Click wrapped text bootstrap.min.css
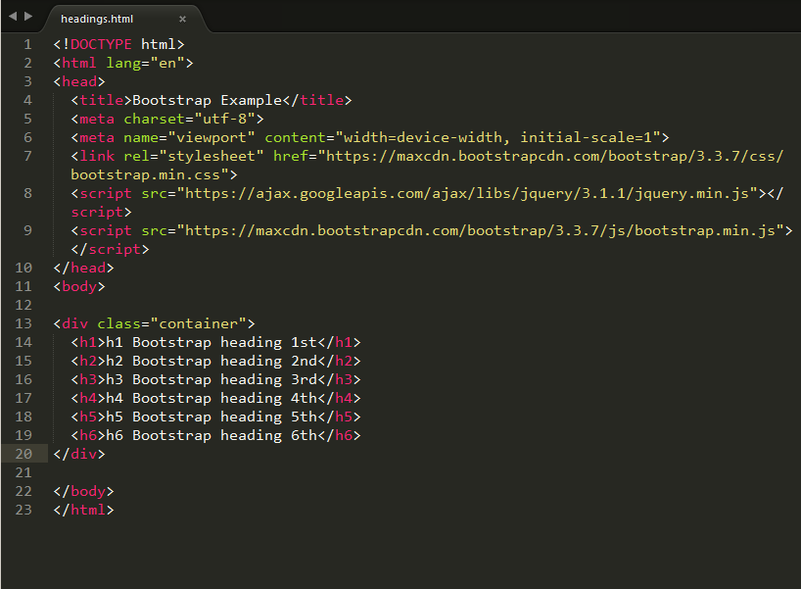Image resolution: width=801 pixels, height=589 pixels. click(150, 174)
